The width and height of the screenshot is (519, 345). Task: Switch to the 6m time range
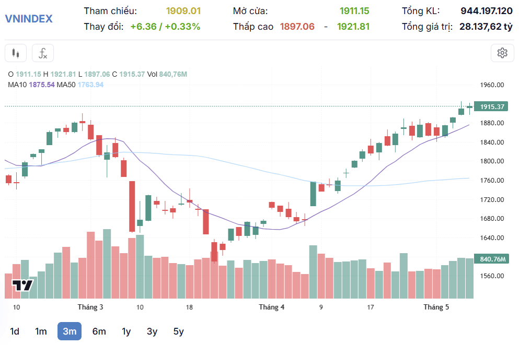point(99,331)
